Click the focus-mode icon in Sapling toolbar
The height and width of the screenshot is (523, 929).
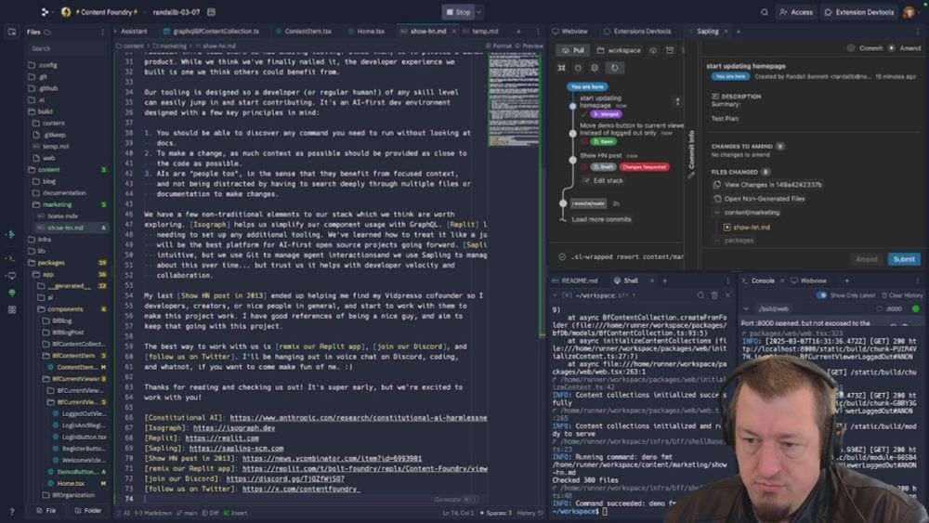point(562,68)
